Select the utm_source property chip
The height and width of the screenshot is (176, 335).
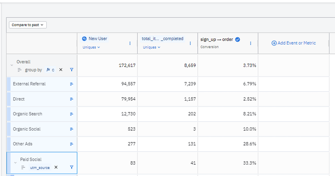[x=40, y=168]
